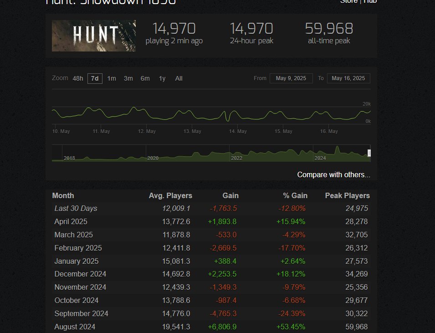This screenshot has width=435, height=333.
Task: Select the February 2025 row label
Action: tap(78, 248)
